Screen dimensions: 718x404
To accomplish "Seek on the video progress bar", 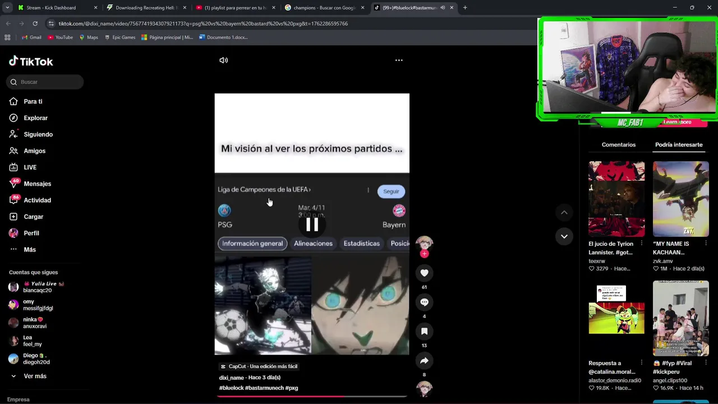I will tap(312, 396).
